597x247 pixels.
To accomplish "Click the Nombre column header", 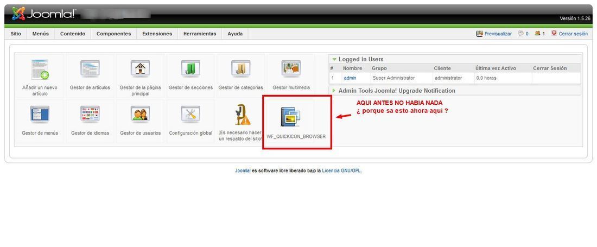I will 352,68.
